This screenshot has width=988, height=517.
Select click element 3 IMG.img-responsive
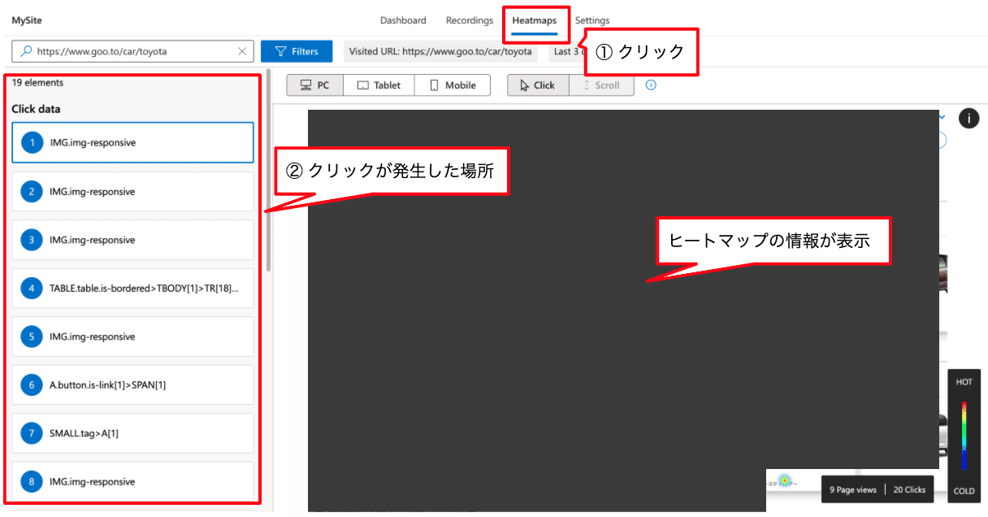(133, 240)
